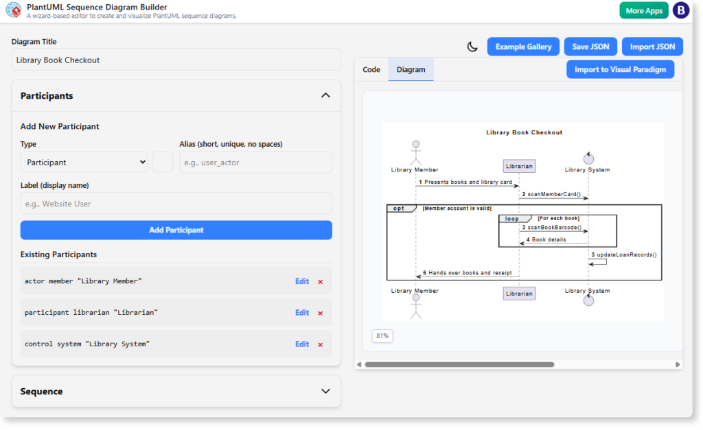The width and height of the screenshot is (703, 430).
Task: Collapse the Participants panel chevron
Action: pos(325,95)
